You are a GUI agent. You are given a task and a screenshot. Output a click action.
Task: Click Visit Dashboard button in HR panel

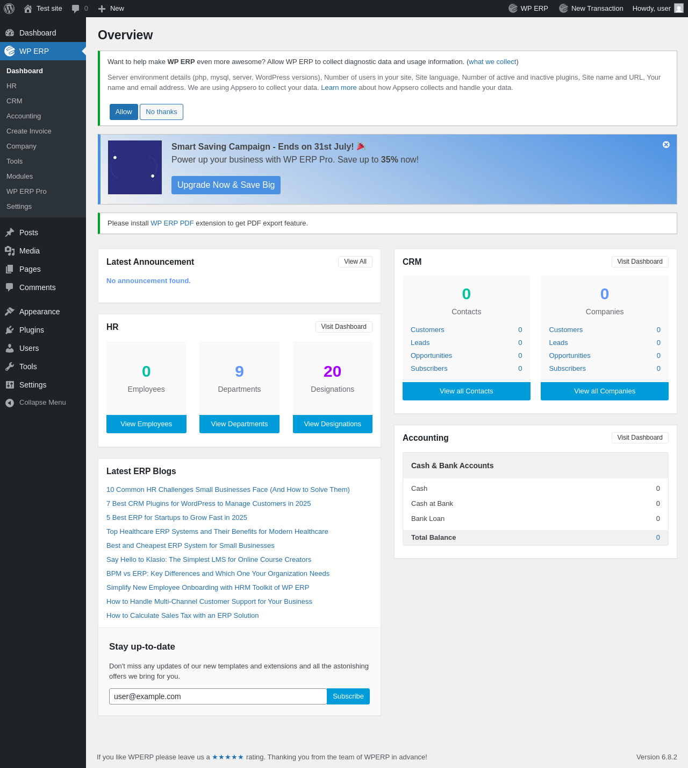[x=344, y=327]
